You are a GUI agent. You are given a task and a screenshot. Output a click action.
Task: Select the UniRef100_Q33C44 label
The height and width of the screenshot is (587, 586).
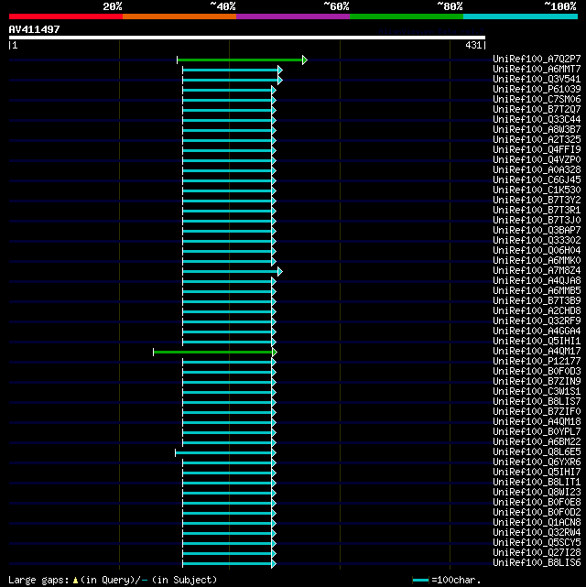click(537, 119)
